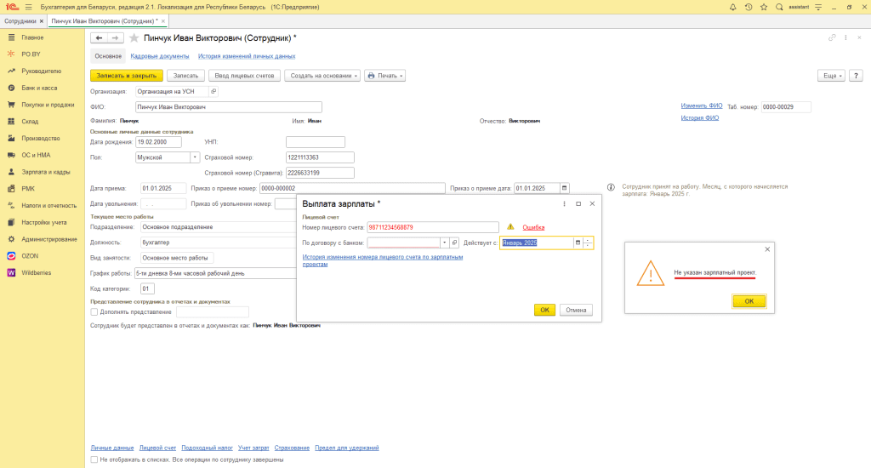Viewport: 871px width, 468px height.
Task: Click OK in Выплата зарплаты dialog
Action: (544, 310)
